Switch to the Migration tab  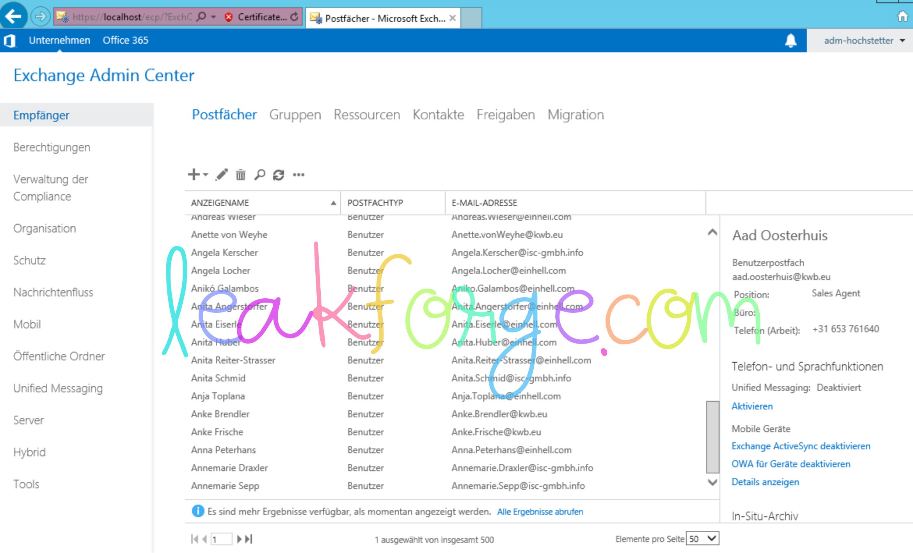(576, 115)
